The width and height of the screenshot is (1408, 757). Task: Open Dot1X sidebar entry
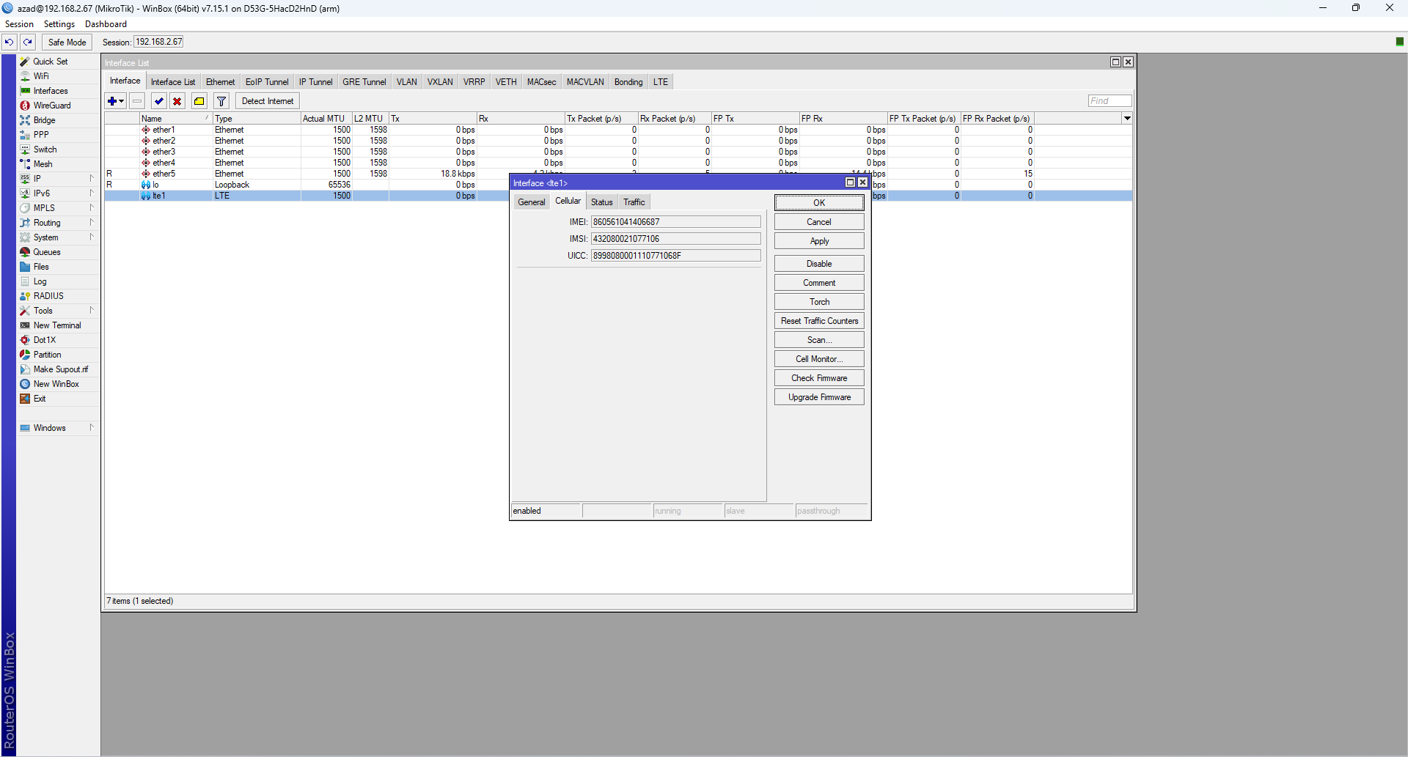coord(44,340)
